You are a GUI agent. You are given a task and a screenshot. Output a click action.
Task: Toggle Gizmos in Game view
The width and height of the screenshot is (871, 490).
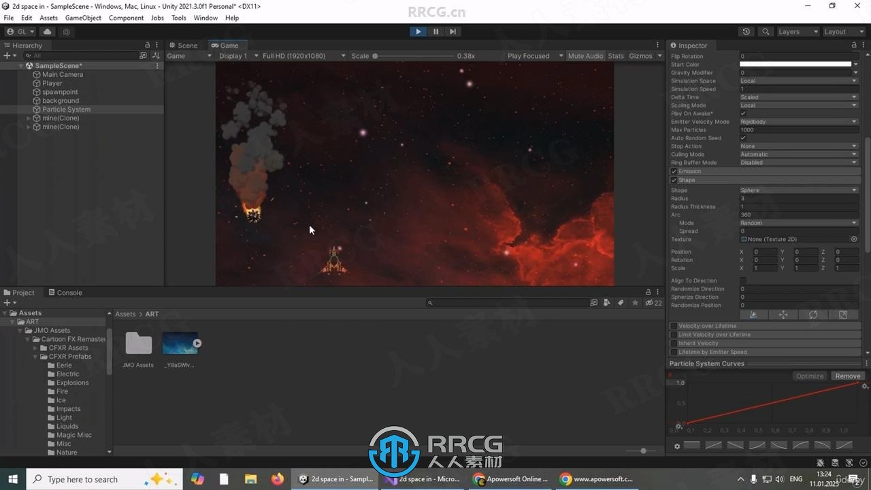640,56
